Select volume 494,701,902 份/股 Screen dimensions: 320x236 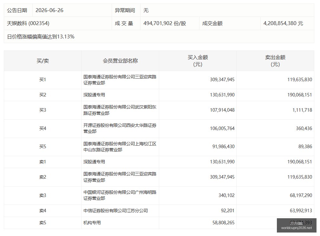pyautogui.click(x=165, y=23)
